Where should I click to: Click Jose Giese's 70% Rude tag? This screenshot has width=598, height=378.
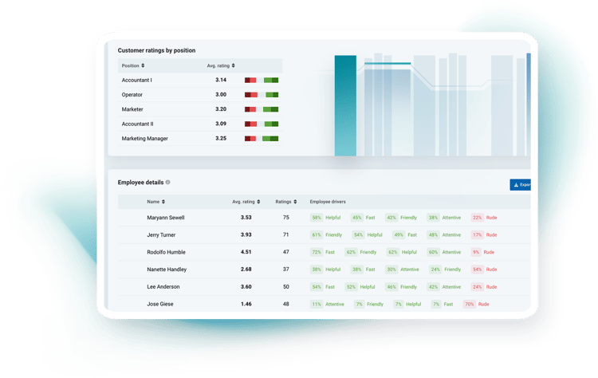(x=476, y=304)
